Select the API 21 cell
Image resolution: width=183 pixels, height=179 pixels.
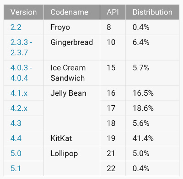pos(113,153)
